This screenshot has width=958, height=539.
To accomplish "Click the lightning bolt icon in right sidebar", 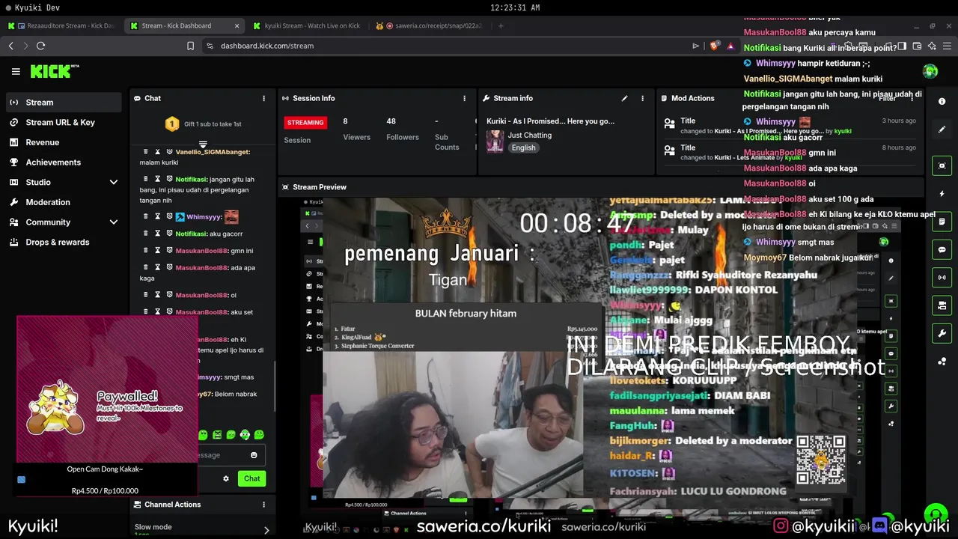I will point(942,194).
